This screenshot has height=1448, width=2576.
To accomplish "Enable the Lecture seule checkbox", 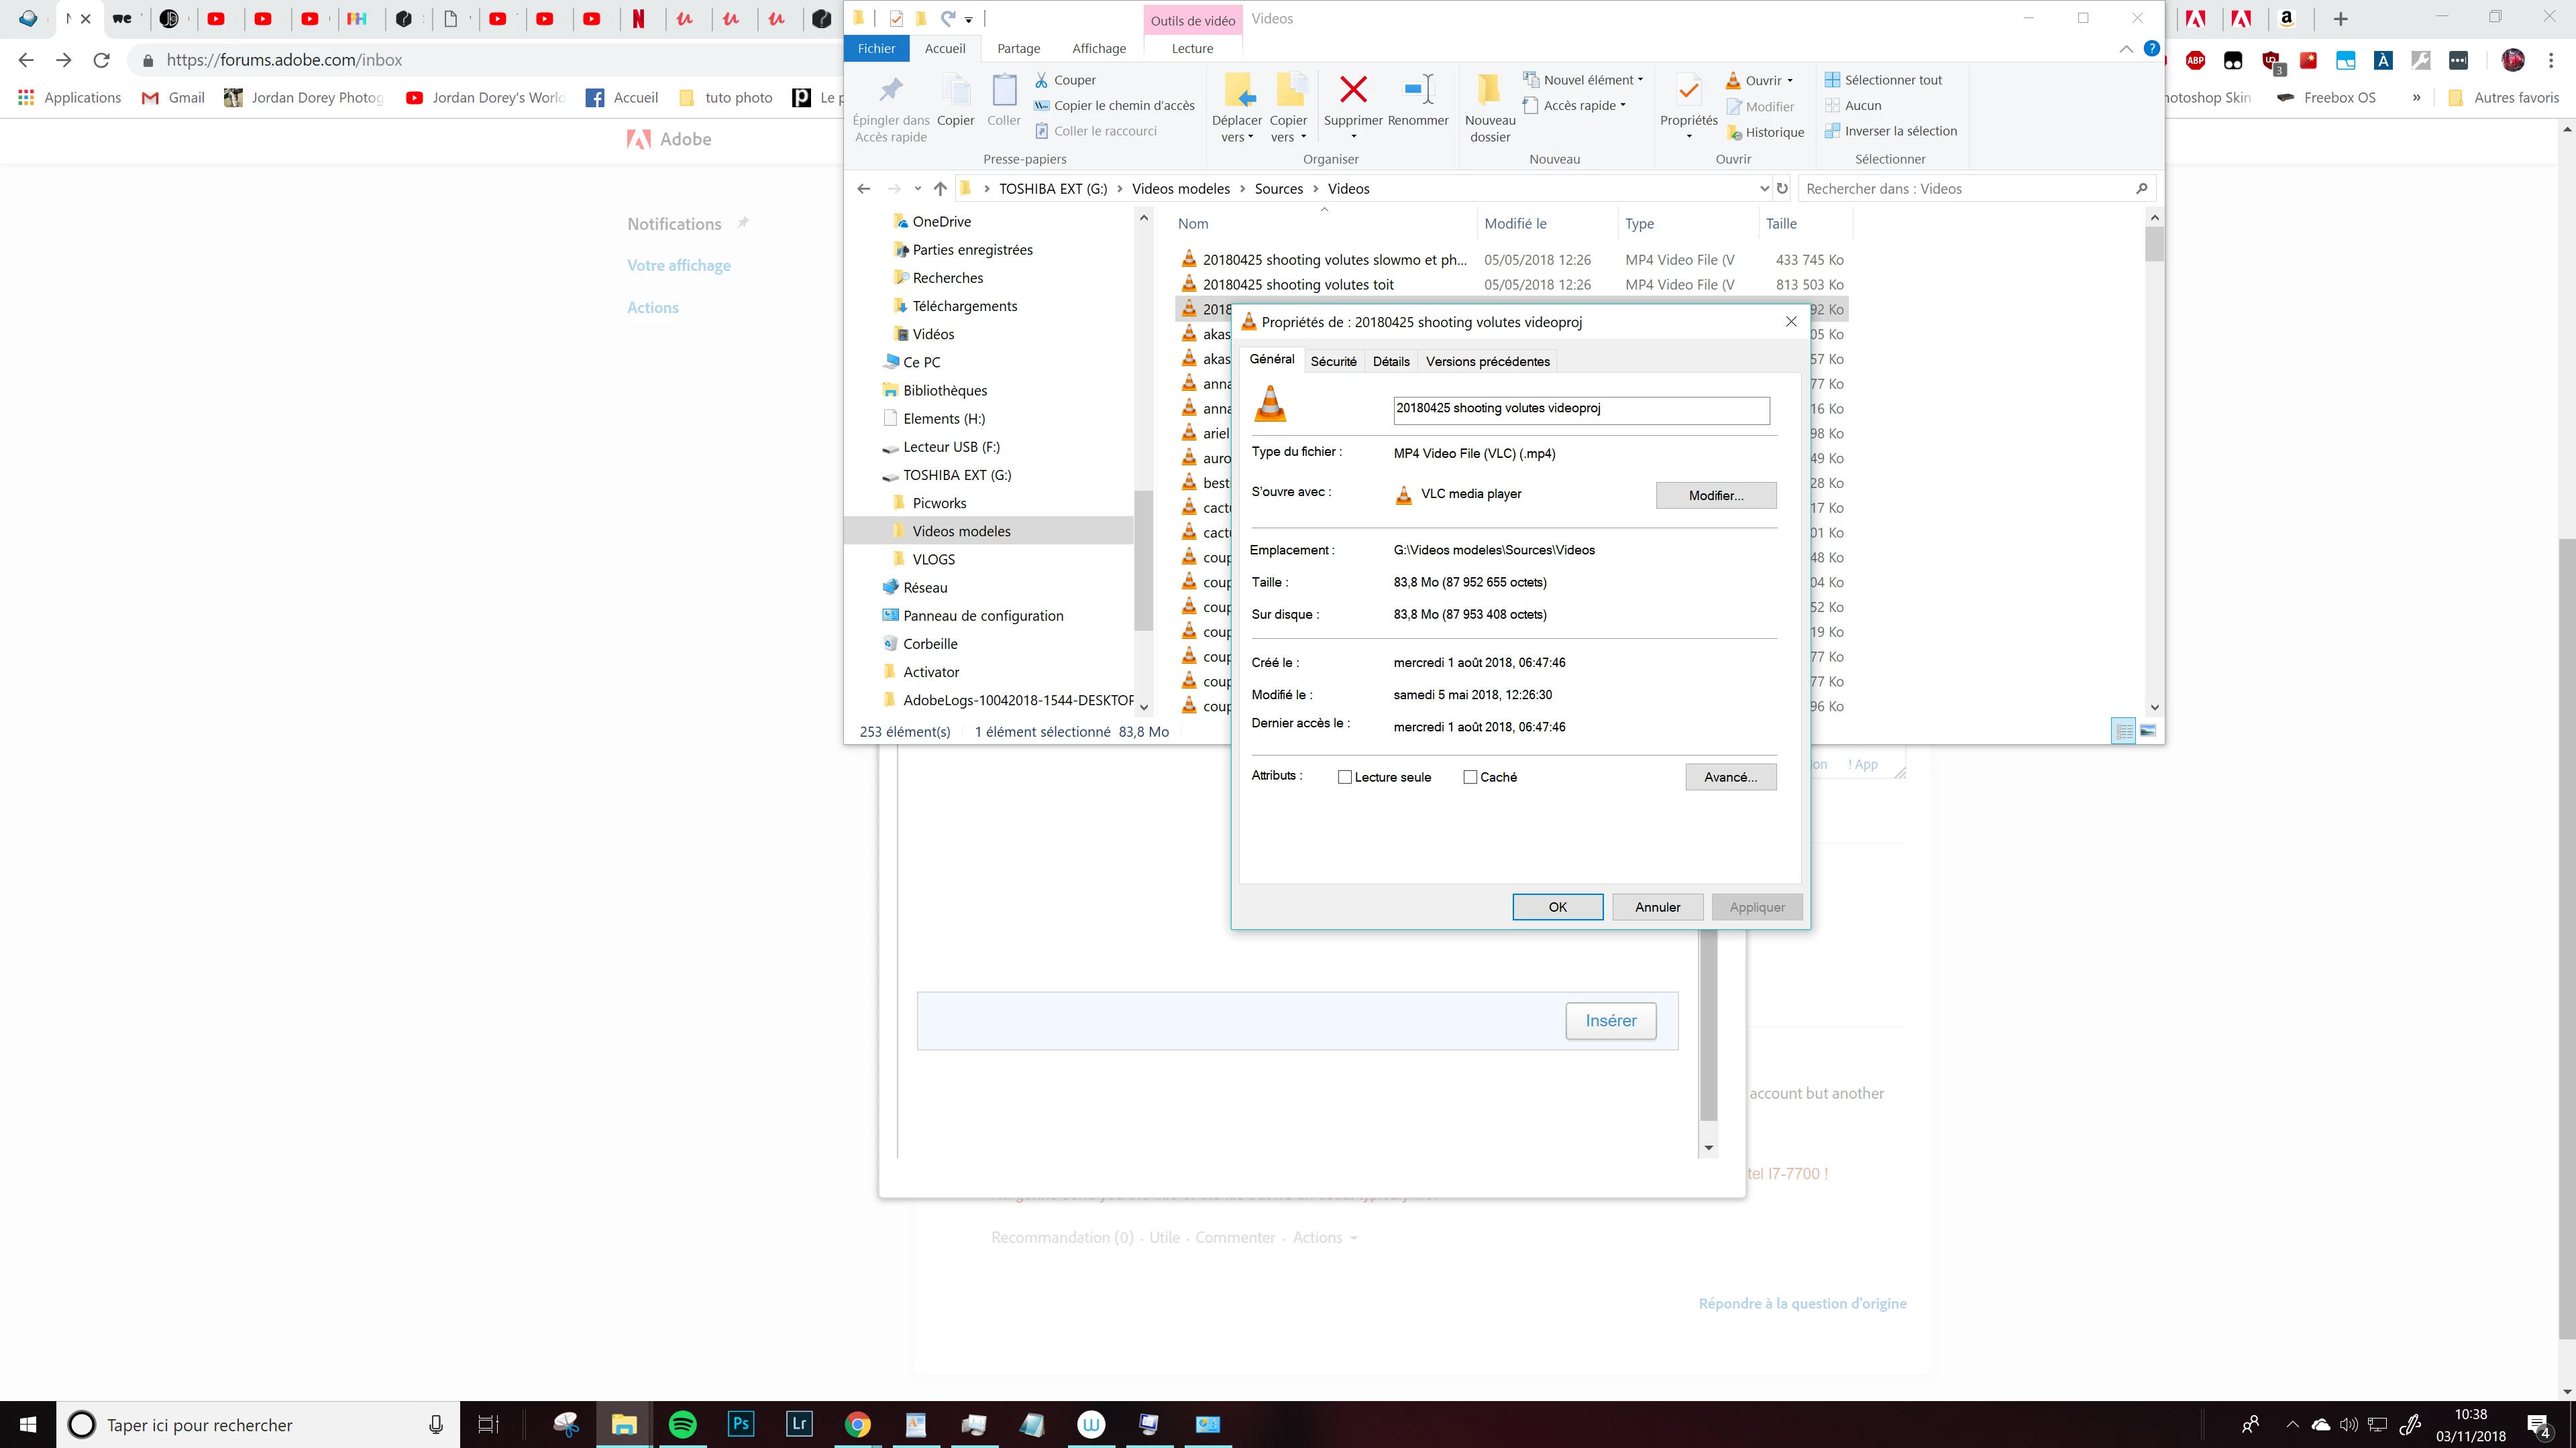I will [x=1345, y=778].
